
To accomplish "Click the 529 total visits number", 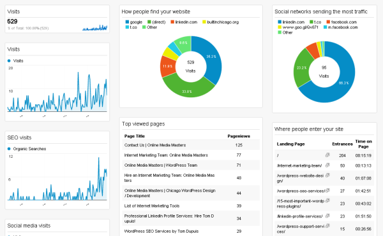I will (12, 22).
